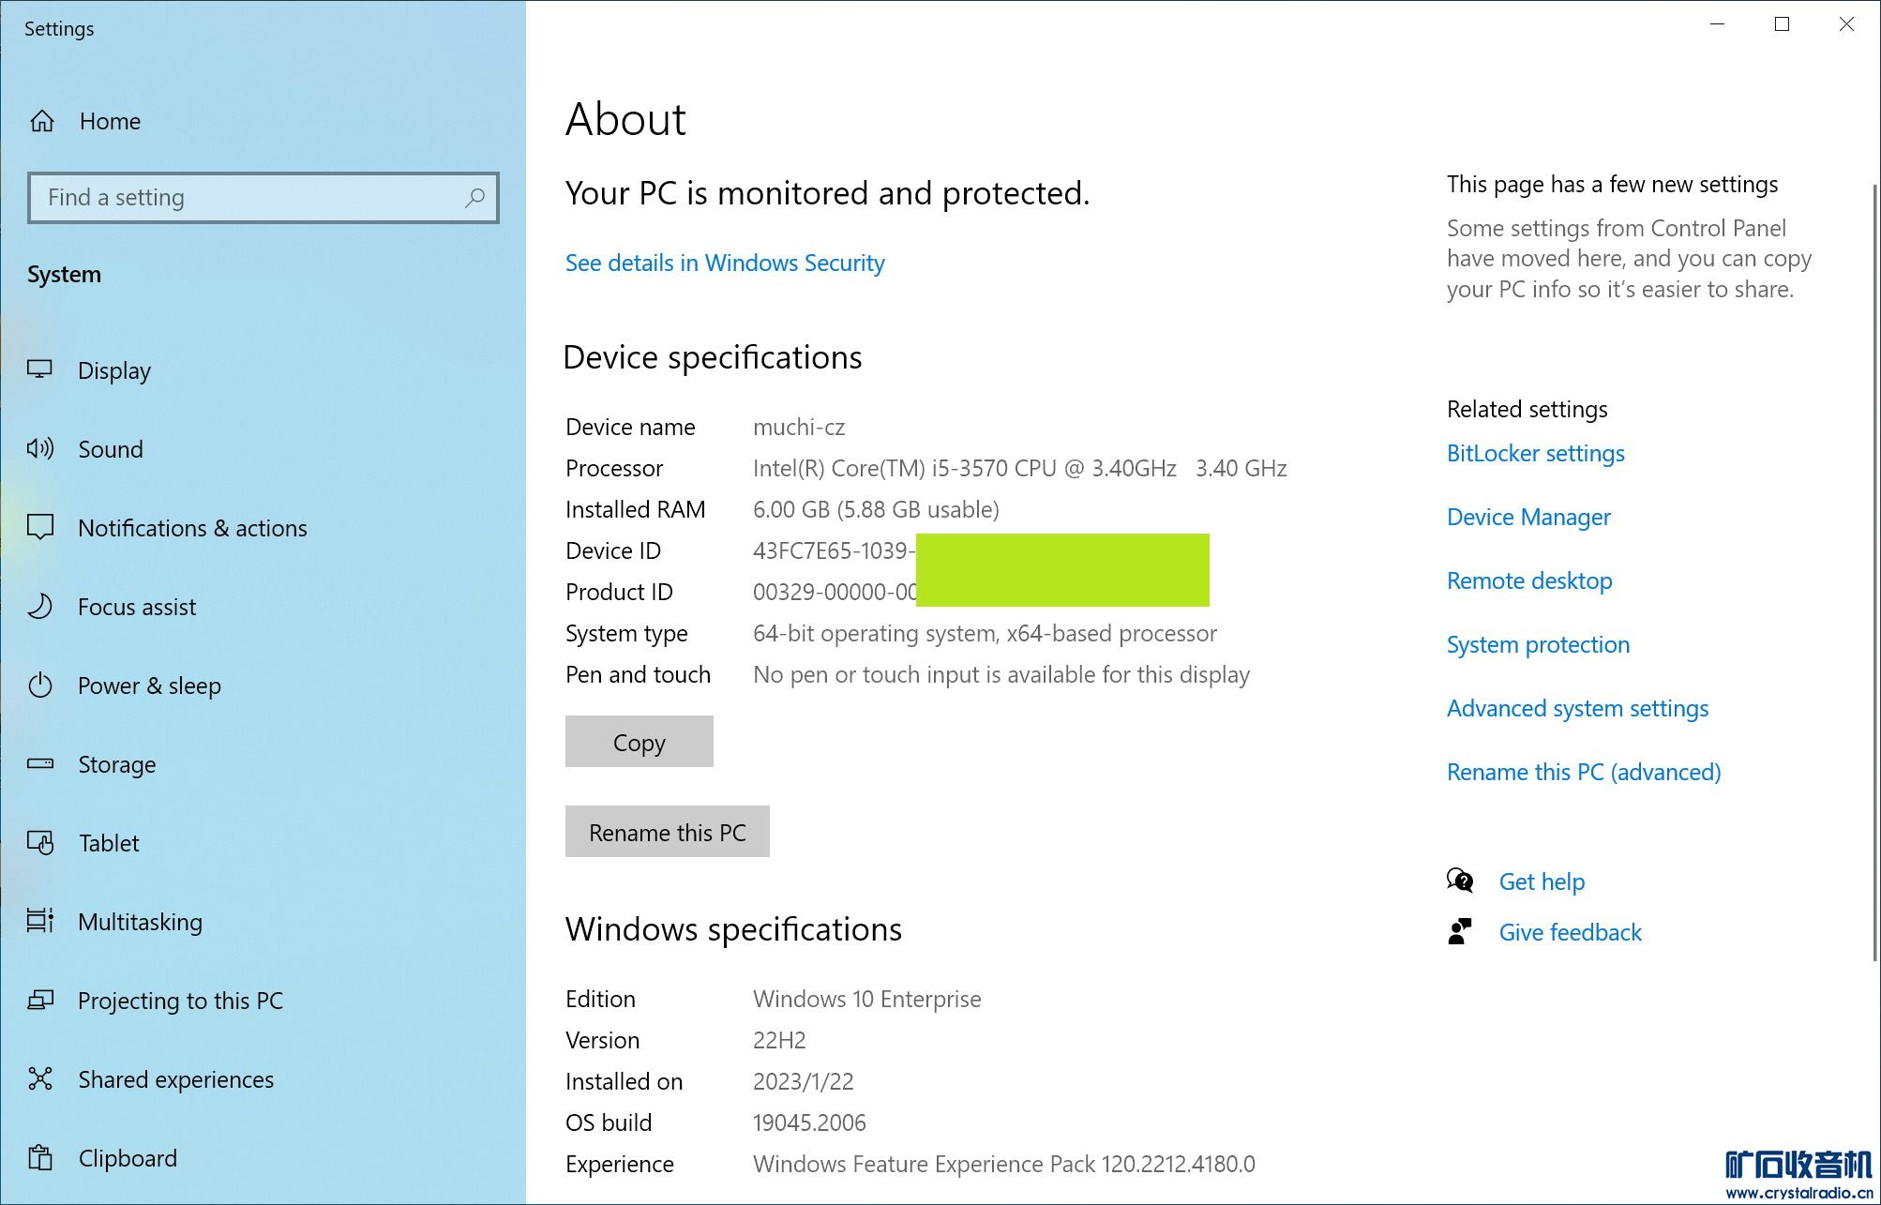This screenshot has width=1881, height=1205.
Task: Open BitLocker settings link
Action: click(1535, 453)
